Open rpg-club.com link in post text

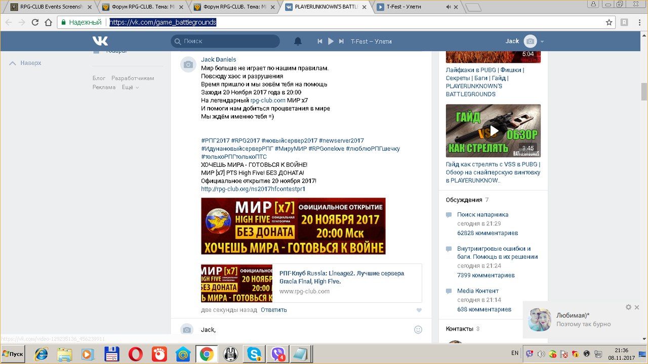pyautogui.click(x=268, y=101)
